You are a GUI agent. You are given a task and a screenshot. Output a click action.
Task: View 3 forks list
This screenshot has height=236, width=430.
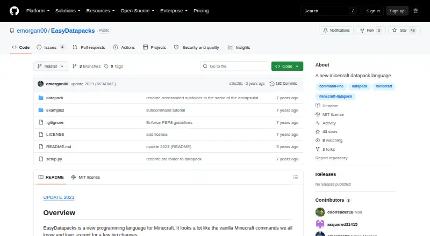click(326, 149)
